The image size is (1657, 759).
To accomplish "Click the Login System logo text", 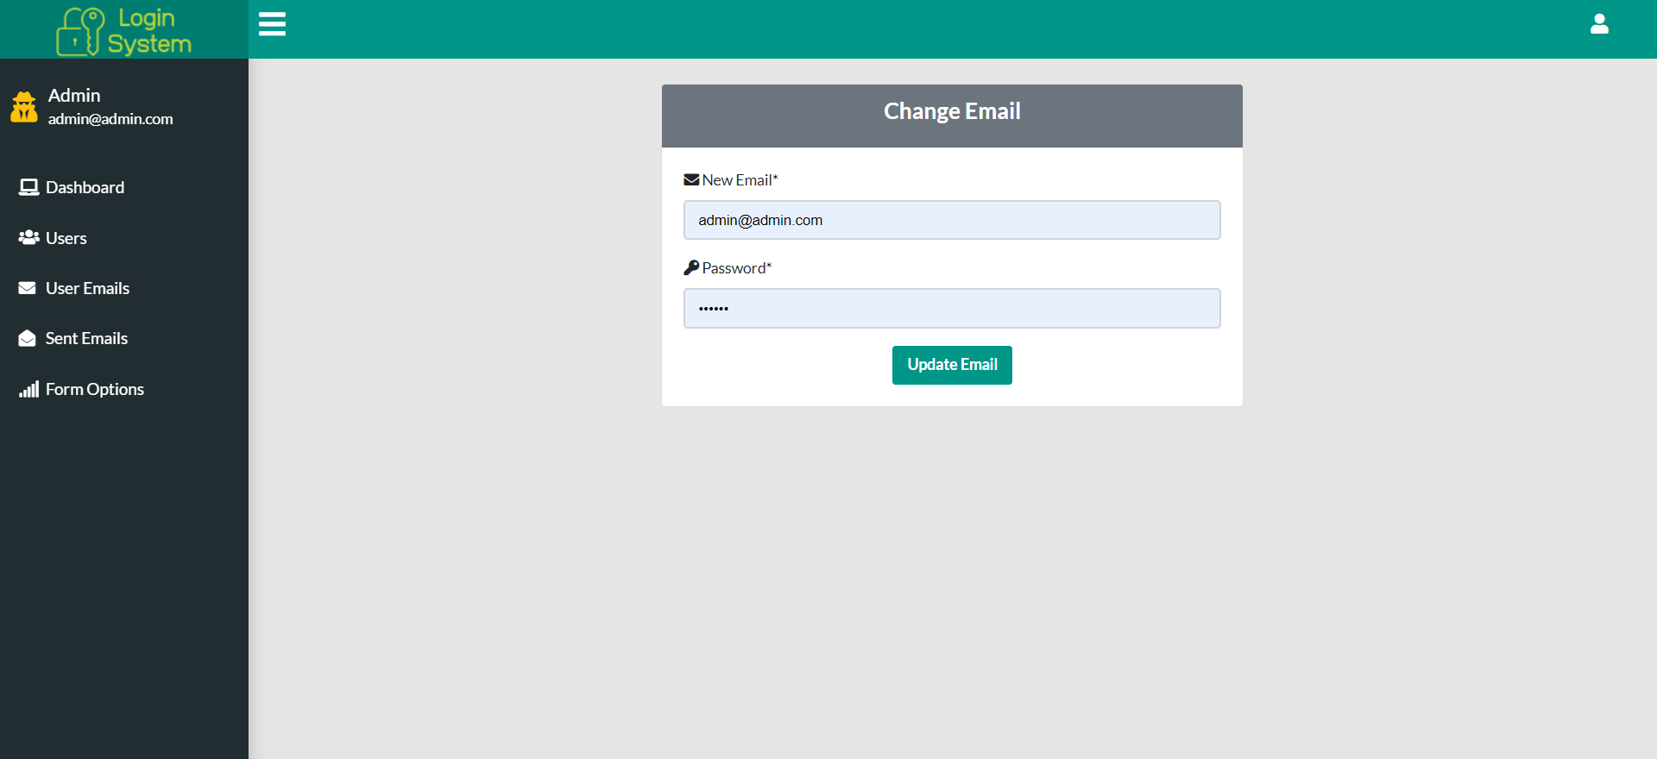I will coord(149,31).
